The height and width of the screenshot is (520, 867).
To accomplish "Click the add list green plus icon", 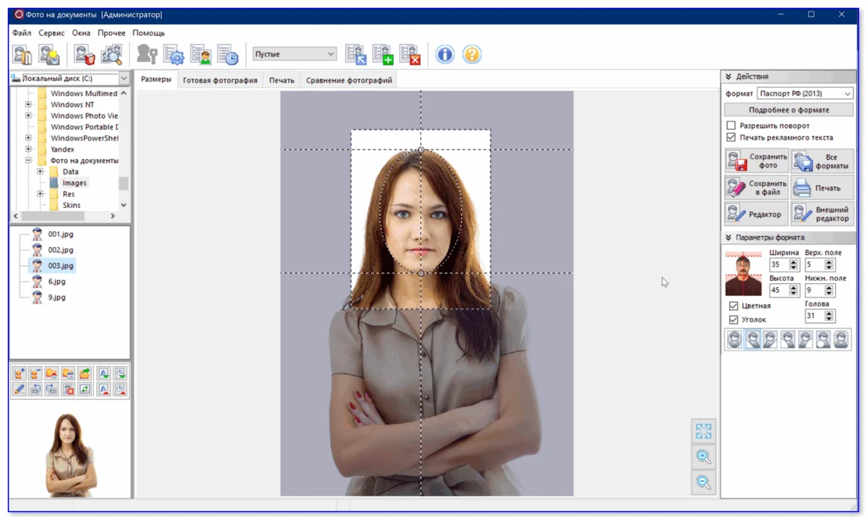I will tap(383, 54).
